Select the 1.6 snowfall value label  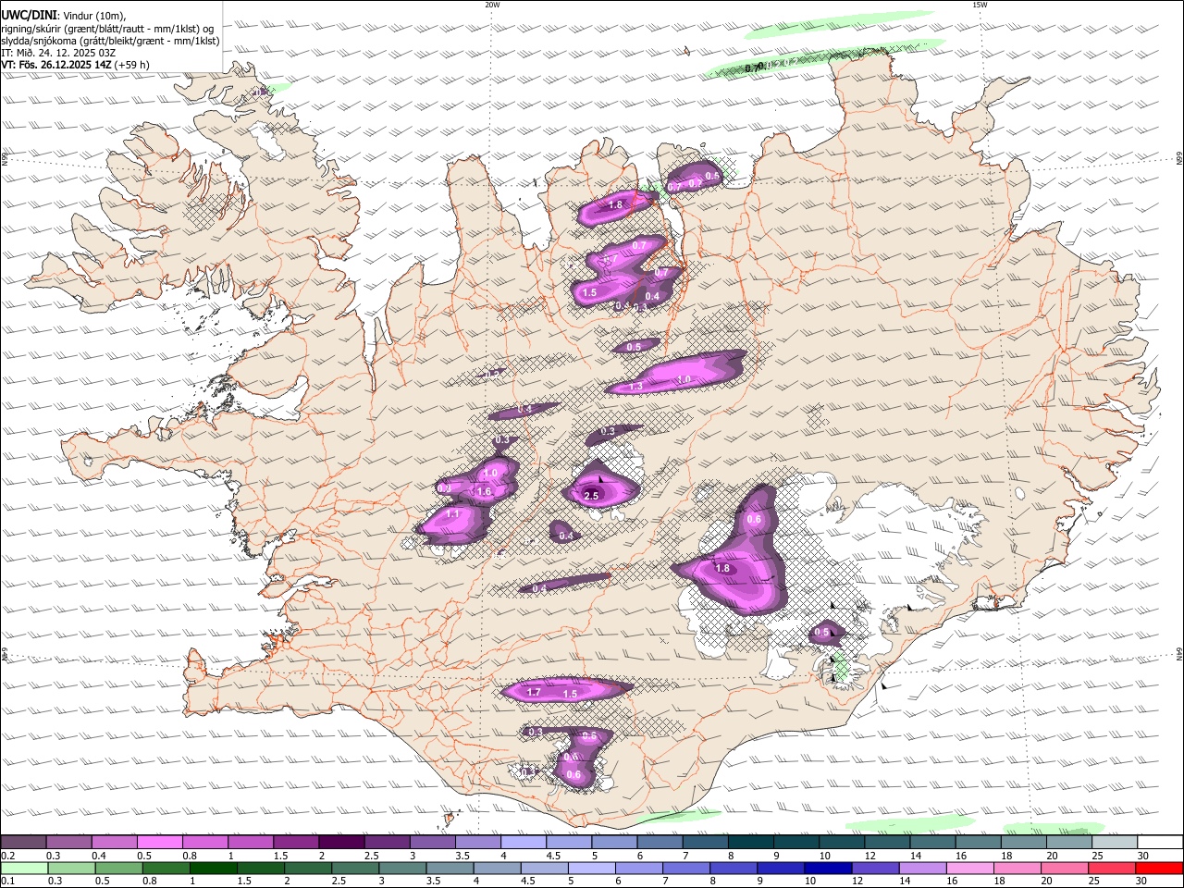pyautogui.click(x=484, y=491)
